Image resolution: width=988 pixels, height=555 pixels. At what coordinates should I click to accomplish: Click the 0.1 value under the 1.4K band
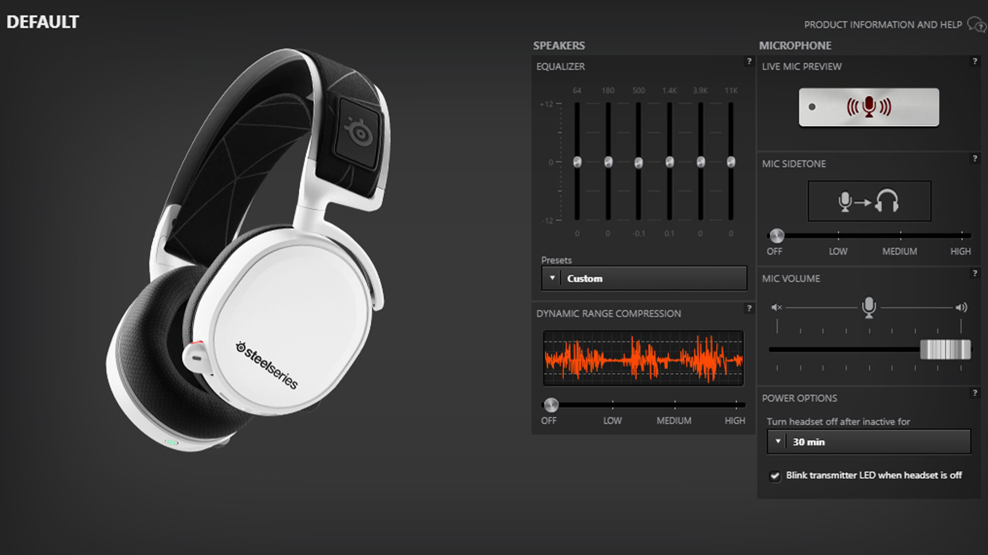(669, 233)
